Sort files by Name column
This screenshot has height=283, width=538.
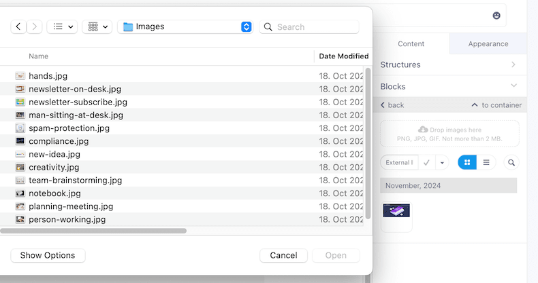[38, 56]
